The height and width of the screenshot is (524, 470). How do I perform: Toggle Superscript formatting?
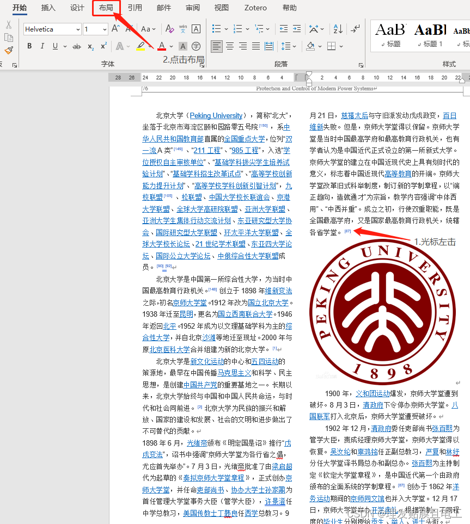103,46
